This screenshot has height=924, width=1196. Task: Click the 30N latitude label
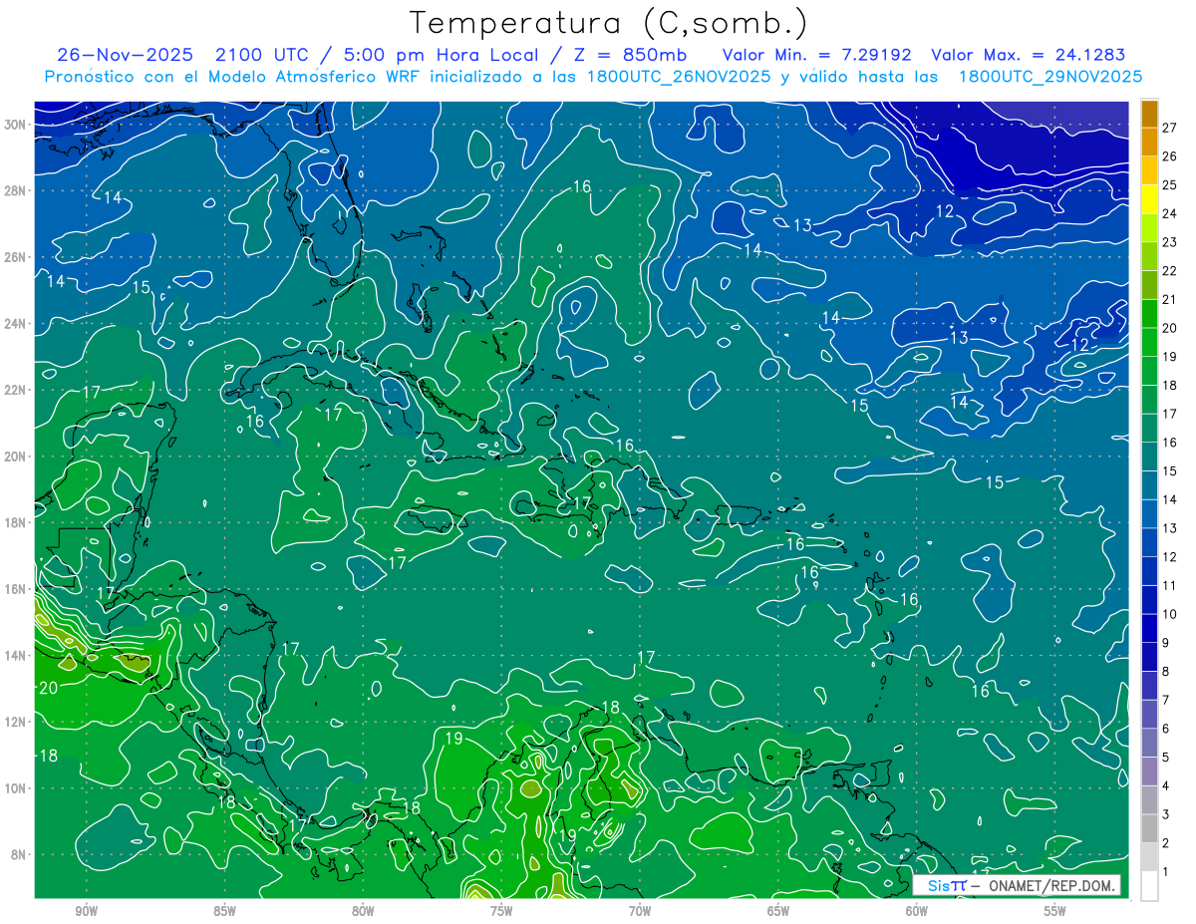(16, 125)
